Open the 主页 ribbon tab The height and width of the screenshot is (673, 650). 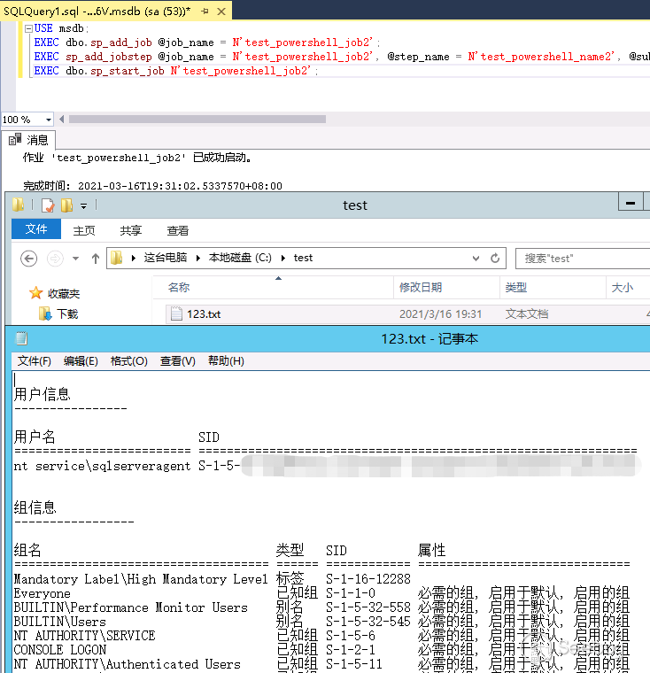click(84, 231)
